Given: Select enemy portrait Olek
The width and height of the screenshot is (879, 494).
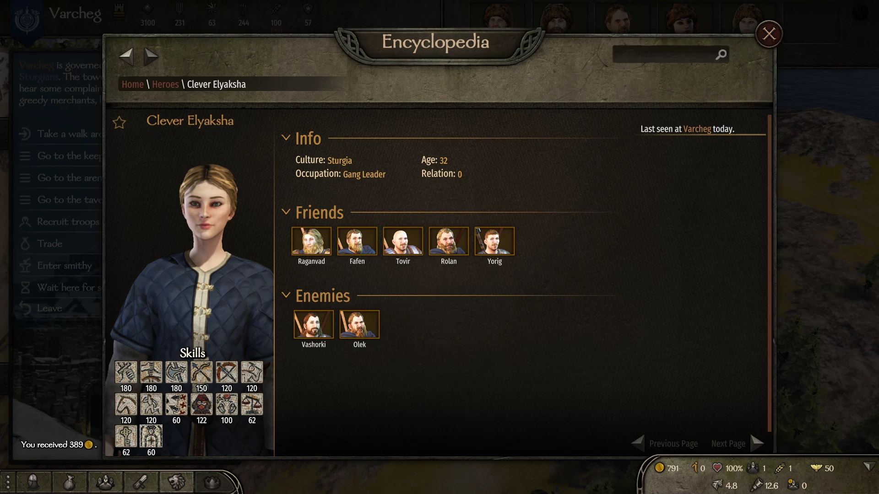Looking at the screenshot, I should tap(359, 324).
